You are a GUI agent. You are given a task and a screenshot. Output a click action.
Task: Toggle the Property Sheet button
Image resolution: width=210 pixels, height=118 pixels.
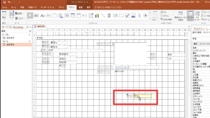click(x=190, y=16)
